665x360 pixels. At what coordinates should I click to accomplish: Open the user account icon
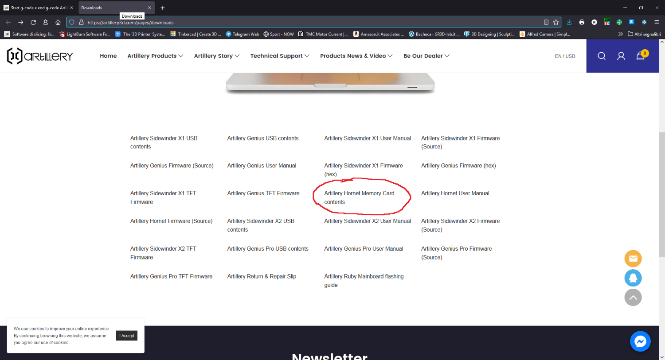(x=621, y=56)
